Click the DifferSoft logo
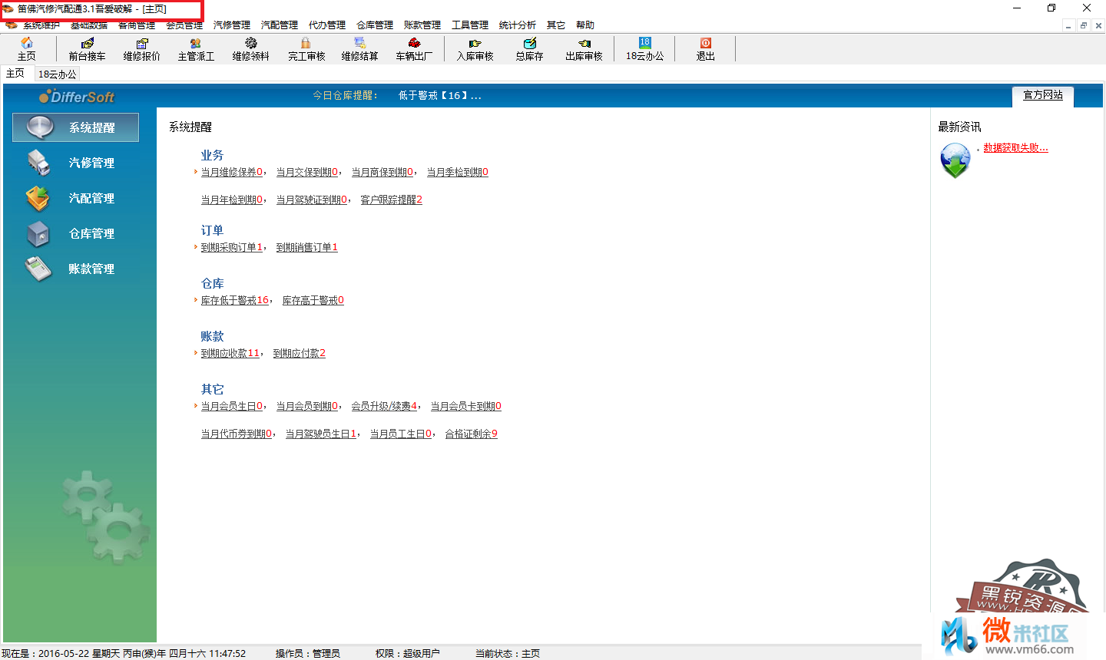 76,97
